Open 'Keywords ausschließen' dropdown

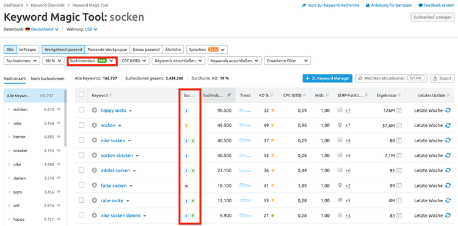click(234, 60)
